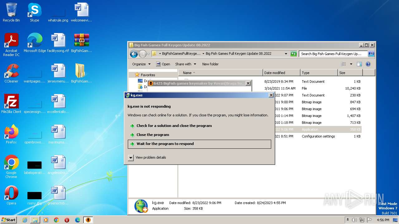Choose Wait for the program to respond

point(199,144)
